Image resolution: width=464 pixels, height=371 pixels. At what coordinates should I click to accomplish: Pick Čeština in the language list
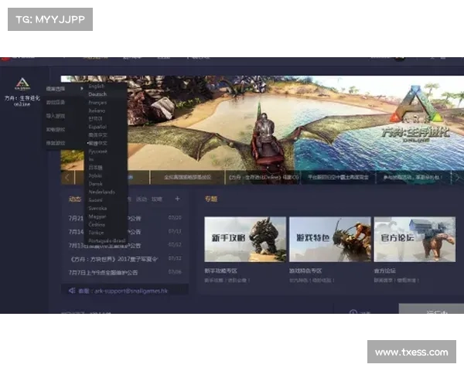[97, 225]
